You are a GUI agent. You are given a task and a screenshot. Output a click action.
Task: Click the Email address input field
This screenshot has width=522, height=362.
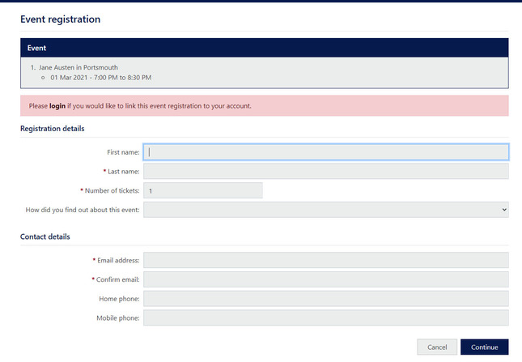(325, 260)
